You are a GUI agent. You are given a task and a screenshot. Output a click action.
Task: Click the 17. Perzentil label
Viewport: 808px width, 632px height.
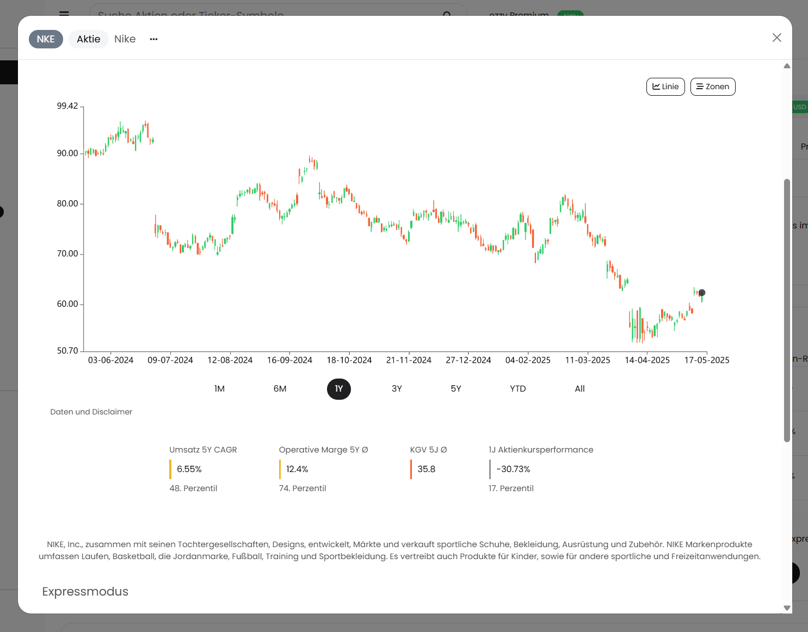click(511, 488)
